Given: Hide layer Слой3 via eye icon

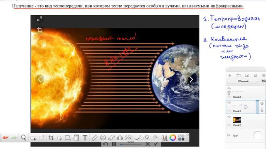Looking at the screenshot, I should tap(229, 88).
